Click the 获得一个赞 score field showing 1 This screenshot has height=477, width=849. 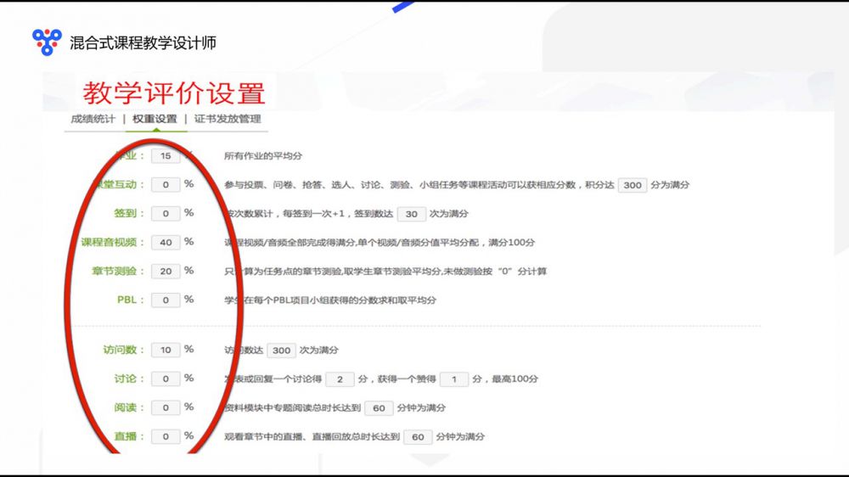point(455,379)
